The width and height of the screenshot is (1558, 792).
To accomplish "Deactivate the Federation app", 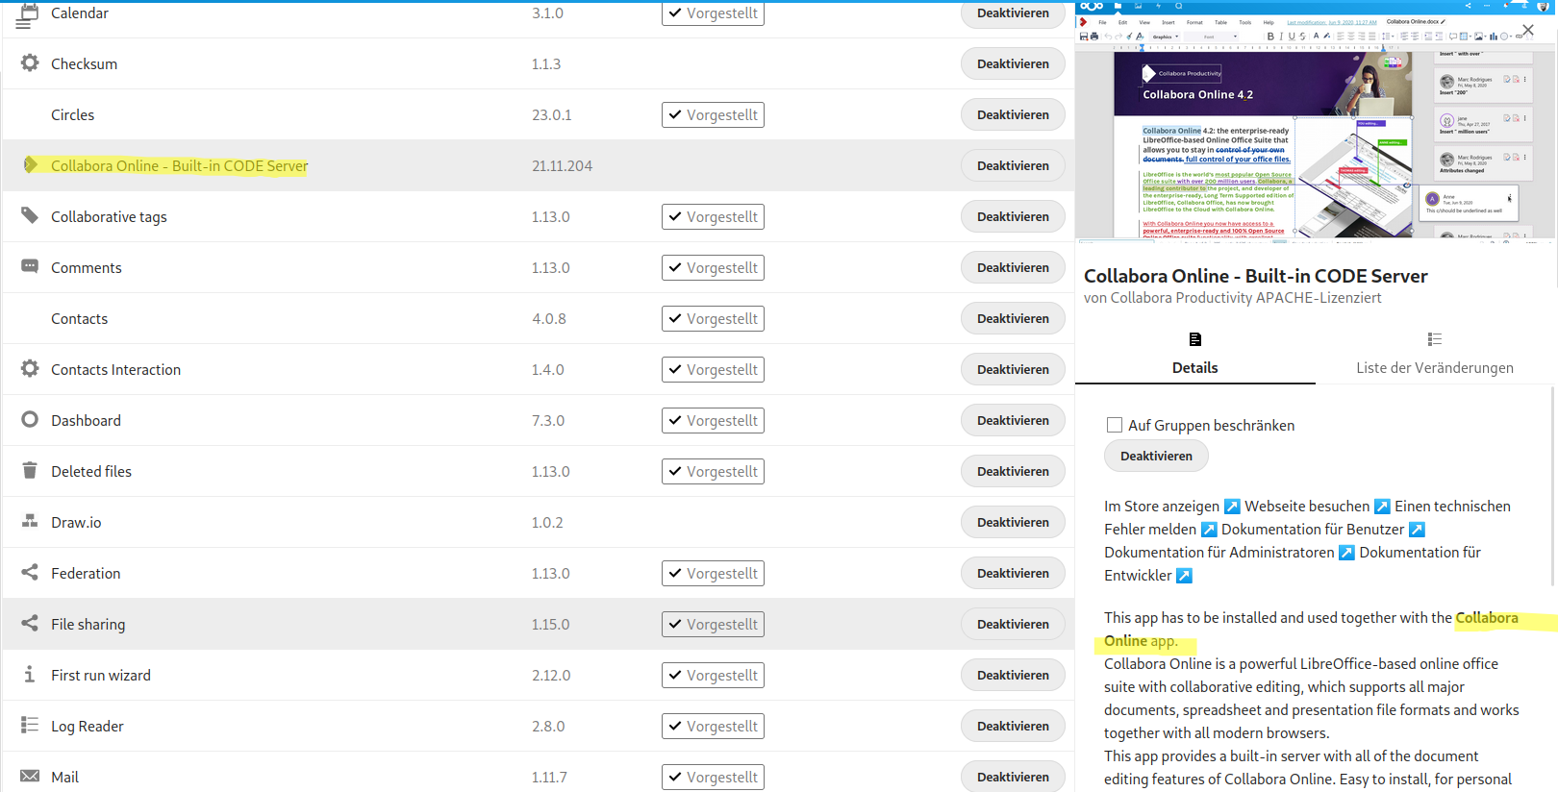I will click(x=1013, y=573).
